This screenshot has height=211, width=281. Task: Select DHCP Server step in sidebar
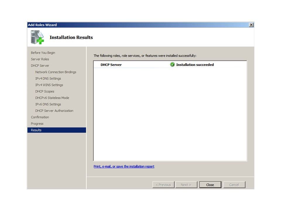(x=40, y=66)
